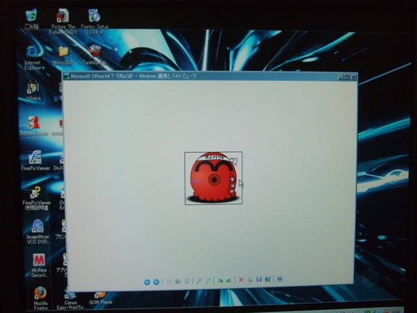Select the zoom out magnifier
417x313 pixels.
[x=208, y=280]
